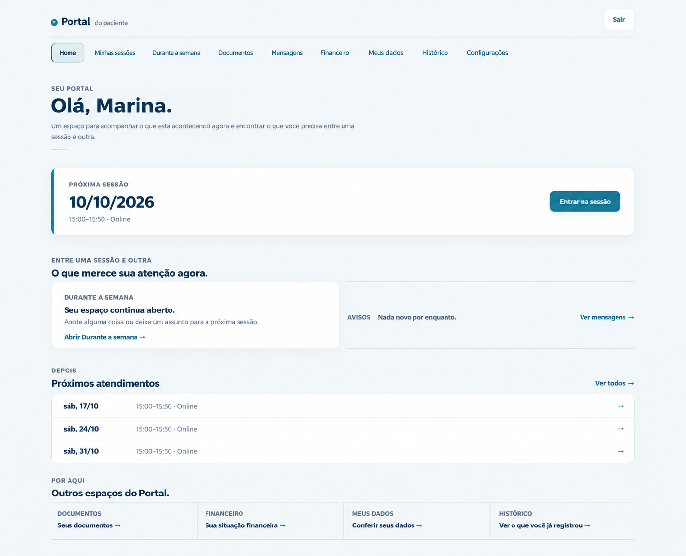Image resolution: width=686 pixels, height=556 pixels.
Task: Open the Financeiro nav tab
Action: tap(335, 53)
